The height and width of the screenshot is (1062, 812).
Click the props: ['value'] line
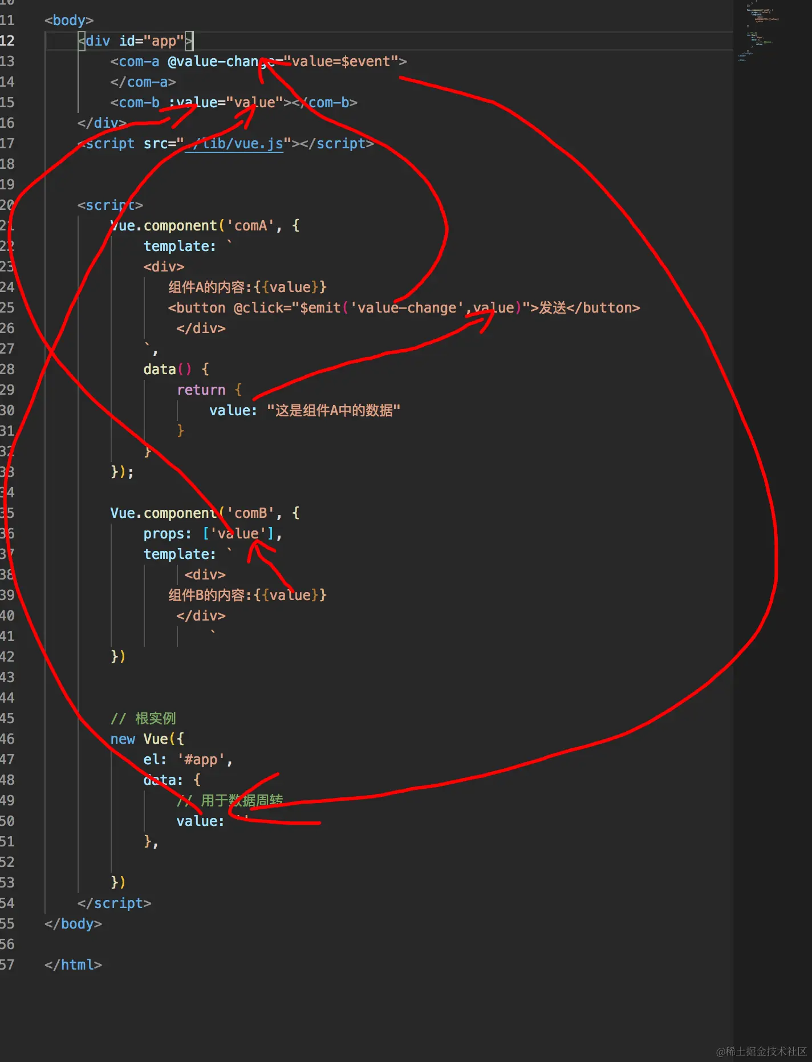pos(213,534)
